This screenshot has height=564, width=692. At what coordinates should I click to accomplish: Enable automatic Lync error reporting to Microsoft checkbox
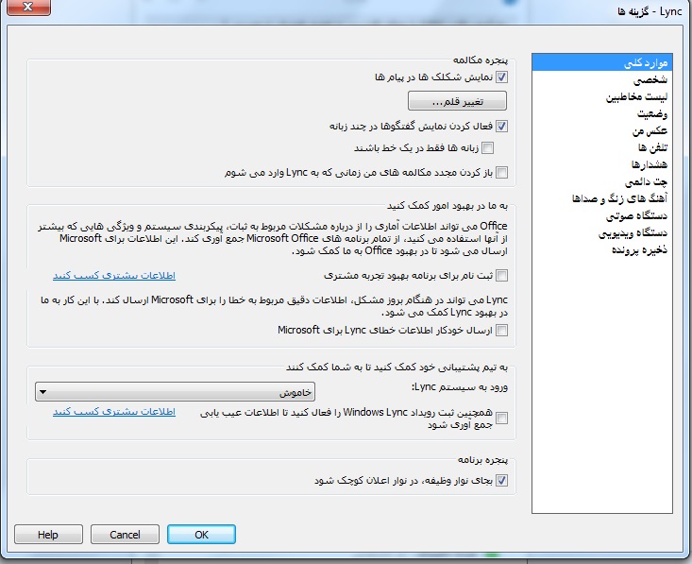501,330
